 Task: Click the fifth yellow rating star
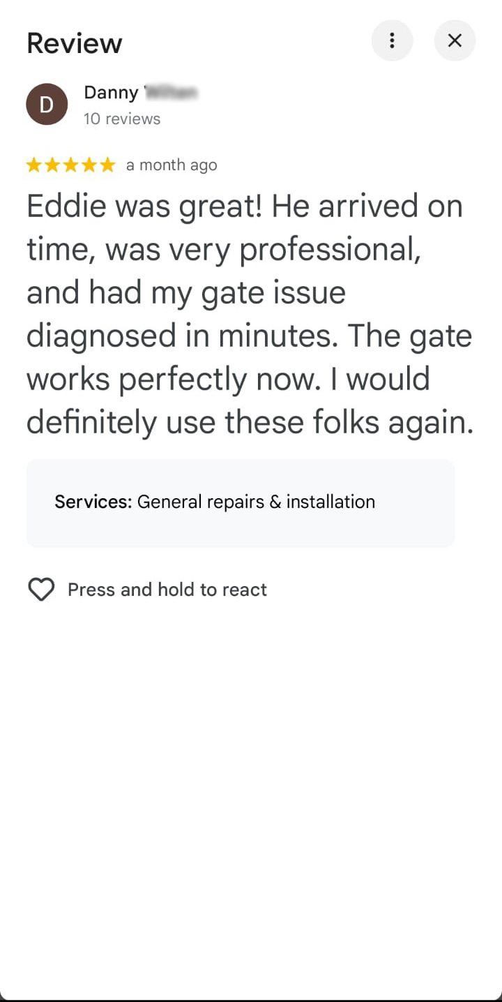click(x=107, y=165)
